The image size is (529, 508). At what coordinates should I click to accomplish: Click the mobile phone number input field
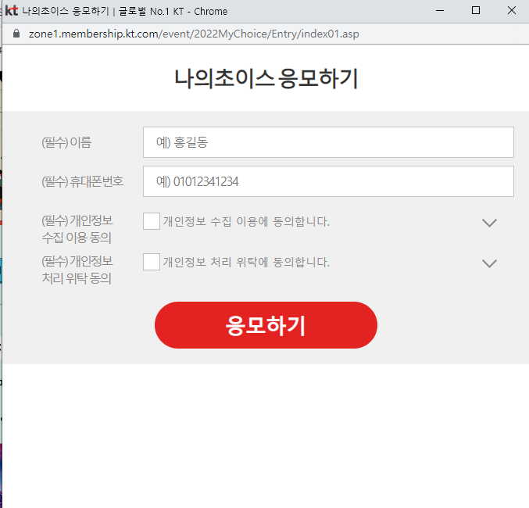coord(328,181)
